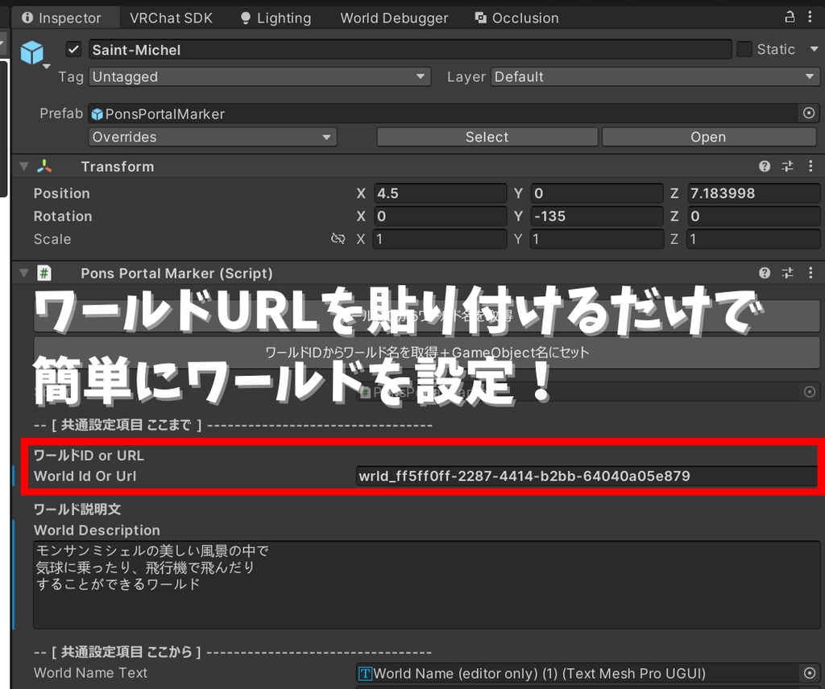825x689 pixels.
Task: Click the Pons Portal Marker script icon
Action: coord(44,273)
